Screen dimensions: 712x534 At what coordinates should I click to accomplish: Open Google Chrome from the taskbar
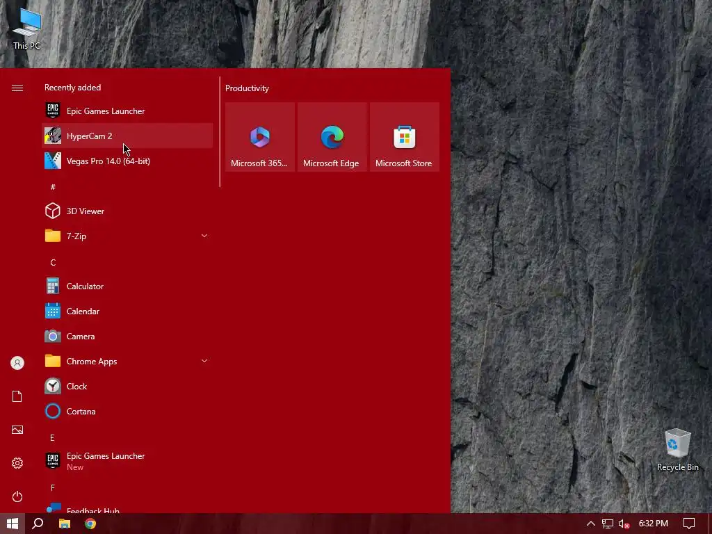90,524
